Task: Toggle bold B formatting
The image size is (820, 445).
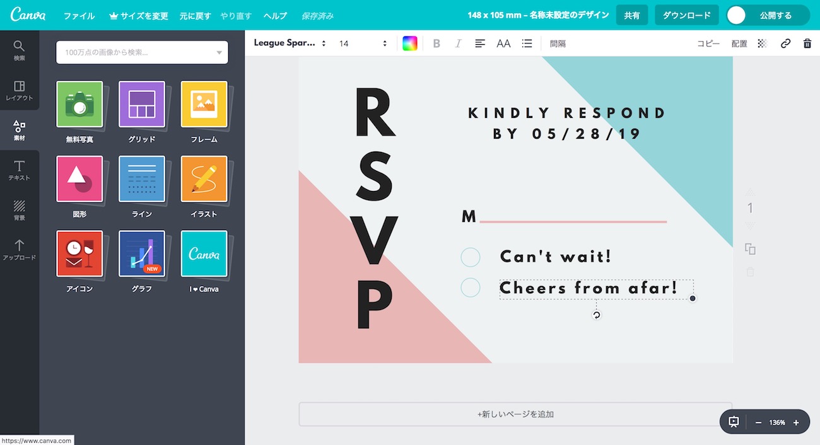Action: (436, 43)
